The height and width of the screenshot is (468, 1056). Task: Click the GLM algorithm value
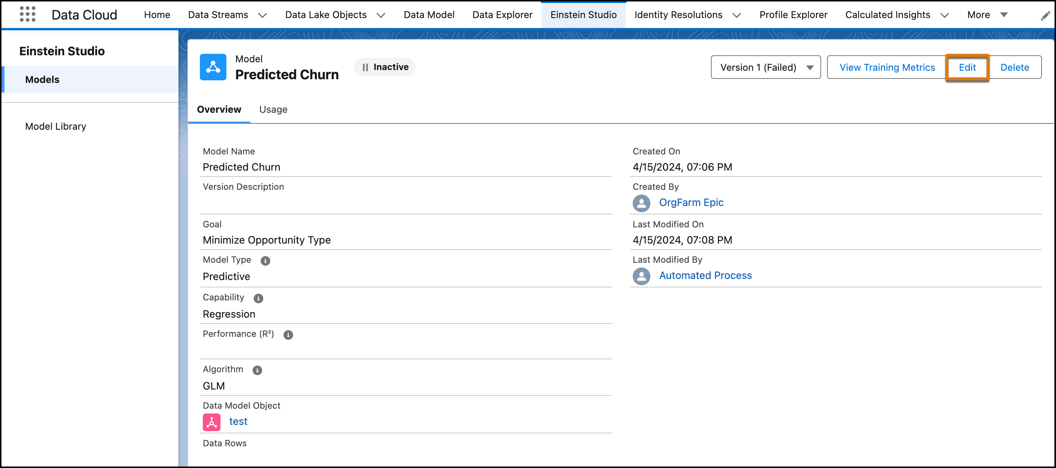coord(213,386)
